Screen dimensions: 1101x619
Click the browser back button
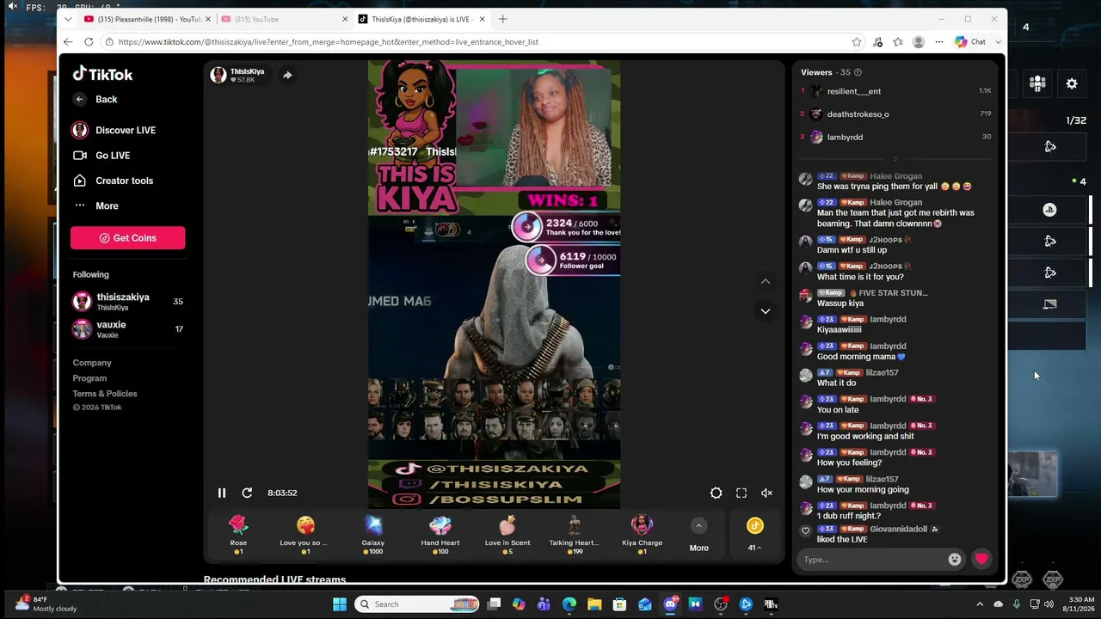(x=68, y=41)
